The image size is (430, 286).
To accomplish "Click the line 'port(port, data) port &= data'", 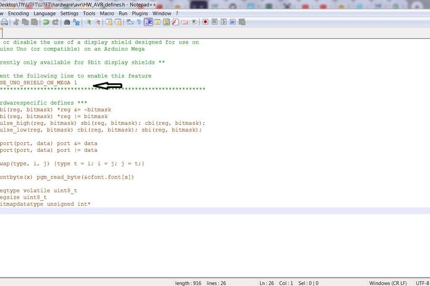I will [x=49, y=143].
